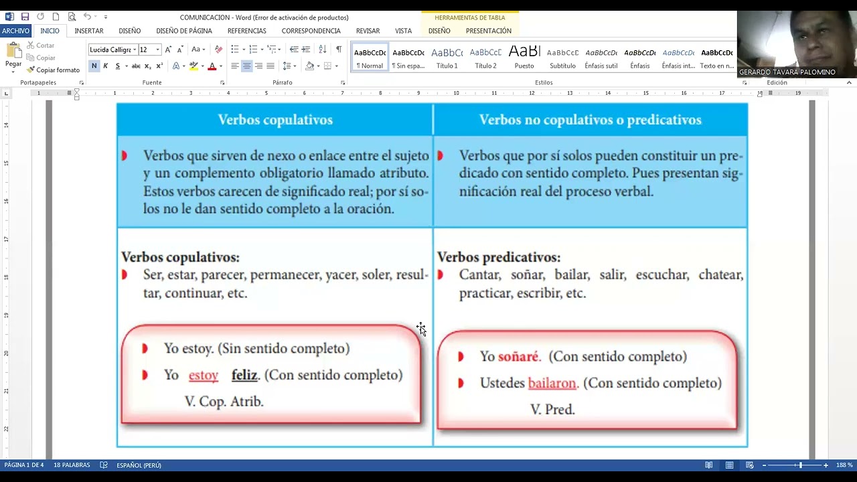Image resolution: width=857 pixels, height=482 pixels.
Task: Open the ARCHIVO file tab
Action: click(x=15, y=31)
